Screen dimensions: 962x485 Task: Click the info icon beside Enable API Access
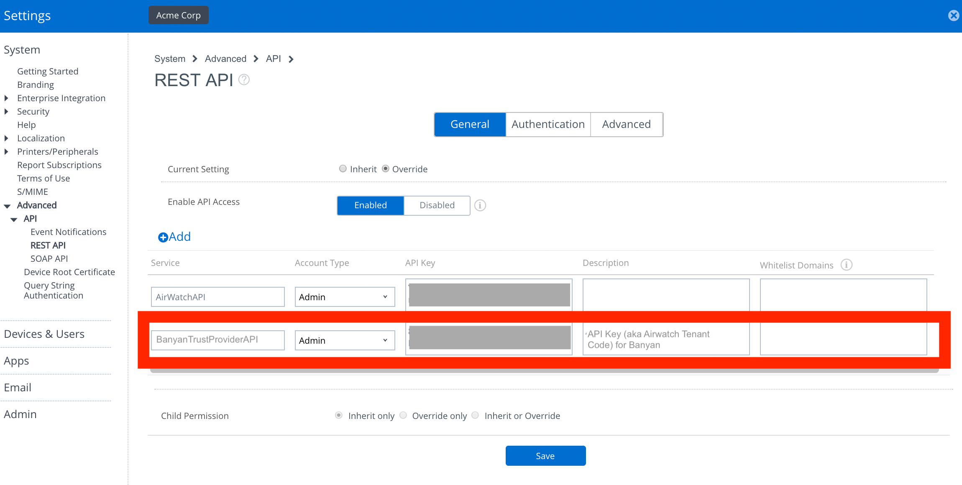point(480,205)
